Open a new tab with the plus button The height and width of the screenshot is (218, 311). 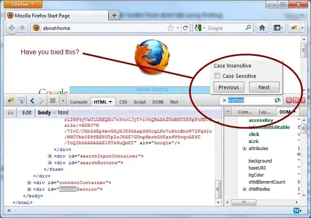click(114, 16)
